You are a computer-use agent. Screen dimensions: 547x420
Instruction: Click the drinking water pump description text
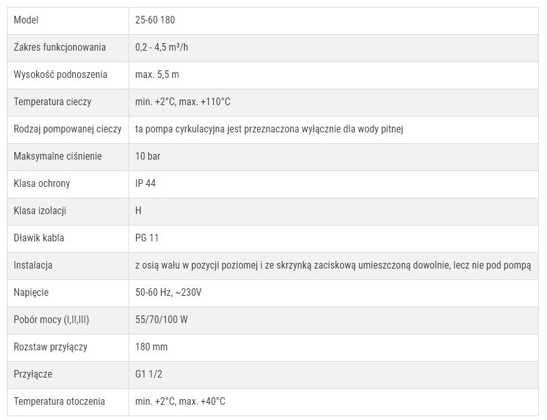click(x=269, y=129)
